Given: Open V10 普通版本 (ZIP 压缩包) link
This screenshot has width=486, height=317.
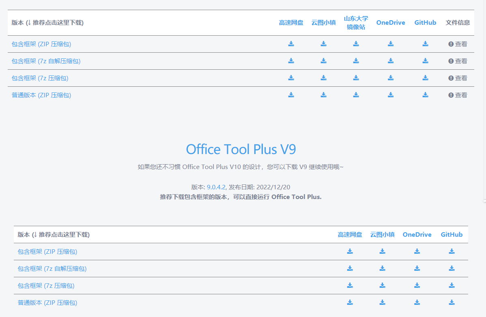Looking at the screenshot, I should [41, 95].
